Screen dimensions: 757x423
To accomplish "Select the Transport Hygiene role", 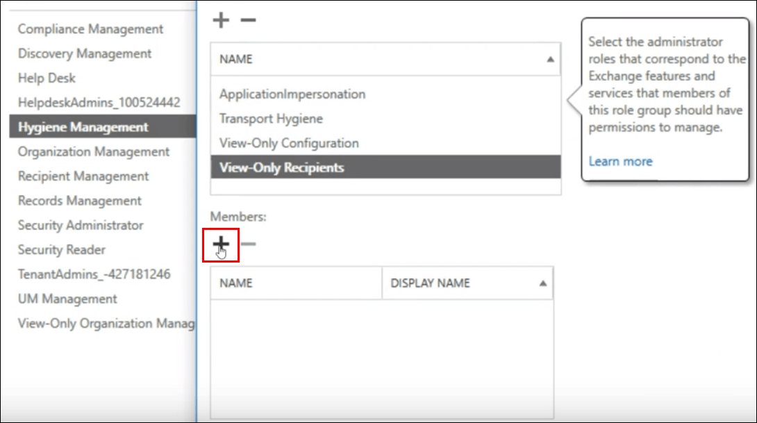I will pyautogui.click(x=270, y=119).
